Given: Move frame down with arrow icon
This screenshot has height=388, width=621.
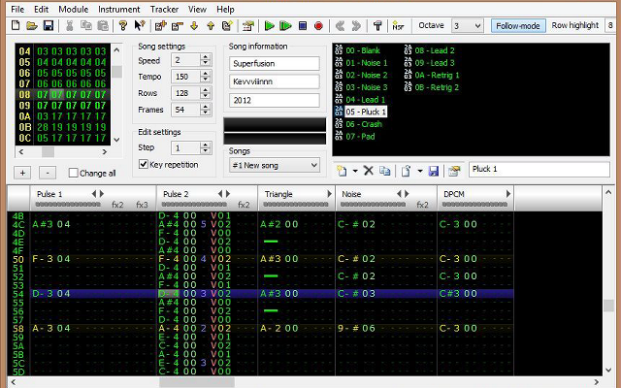Looking at the screenshot, I should (194, 26).
